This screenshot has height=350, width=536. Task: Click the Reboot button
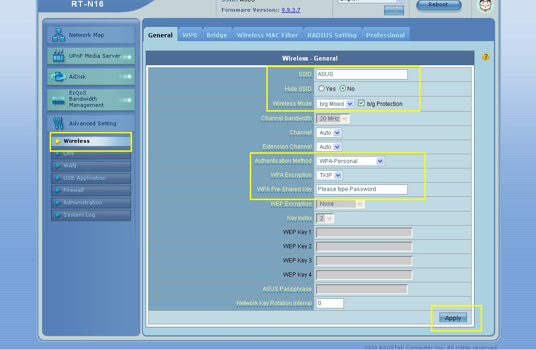[x=439, y=5]
